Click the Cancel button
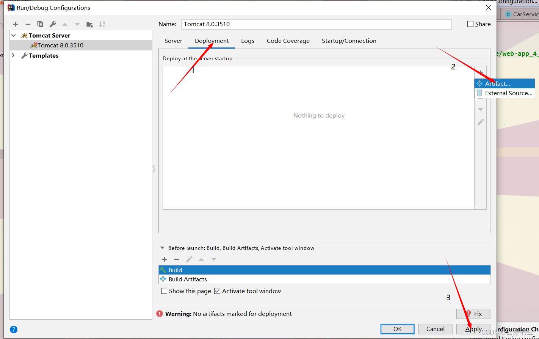The height and width of the screenshot is (339, 539). [x=436, y=329]
